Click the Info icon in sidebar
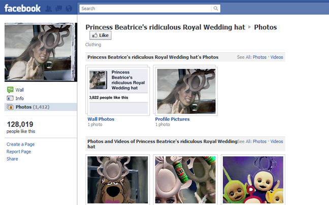 point(10,98)
